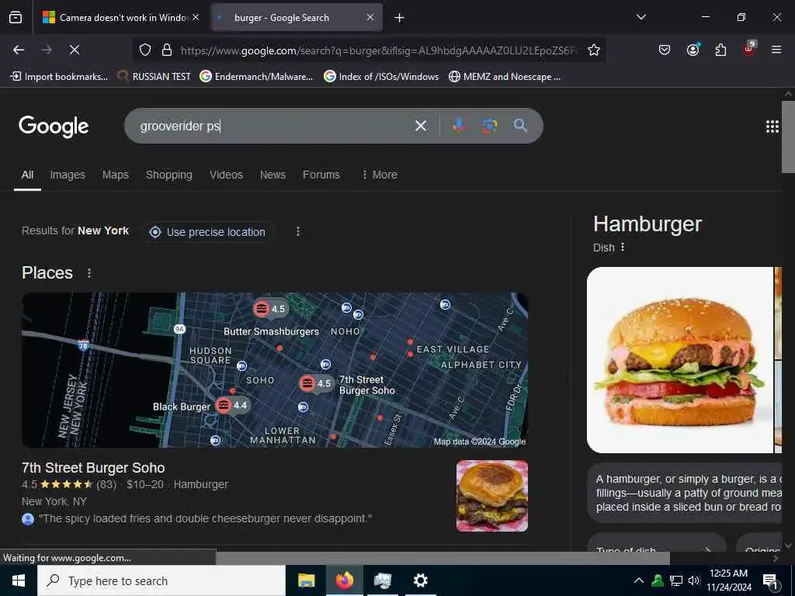Go forward to the next page
Image resolution: width=795 pixels, height=596 pixels.
(47, 50)
